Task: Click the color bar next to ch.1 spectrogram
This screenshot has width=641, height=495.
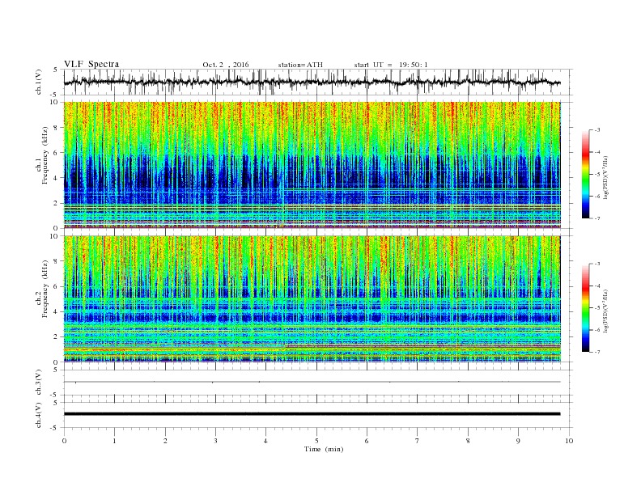Action: pyautogui.click(x=585, y=174)
